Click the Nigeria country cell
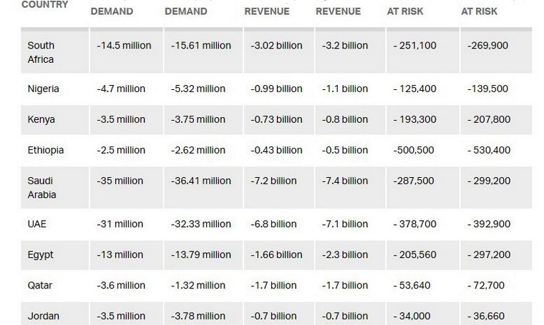 pyautogui.click(x=43, y=89)
